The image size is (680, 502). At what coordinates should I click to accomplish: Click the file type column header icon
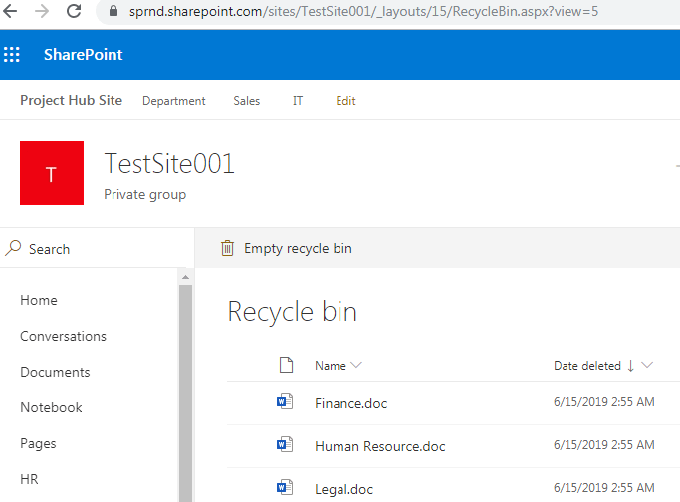286,365
